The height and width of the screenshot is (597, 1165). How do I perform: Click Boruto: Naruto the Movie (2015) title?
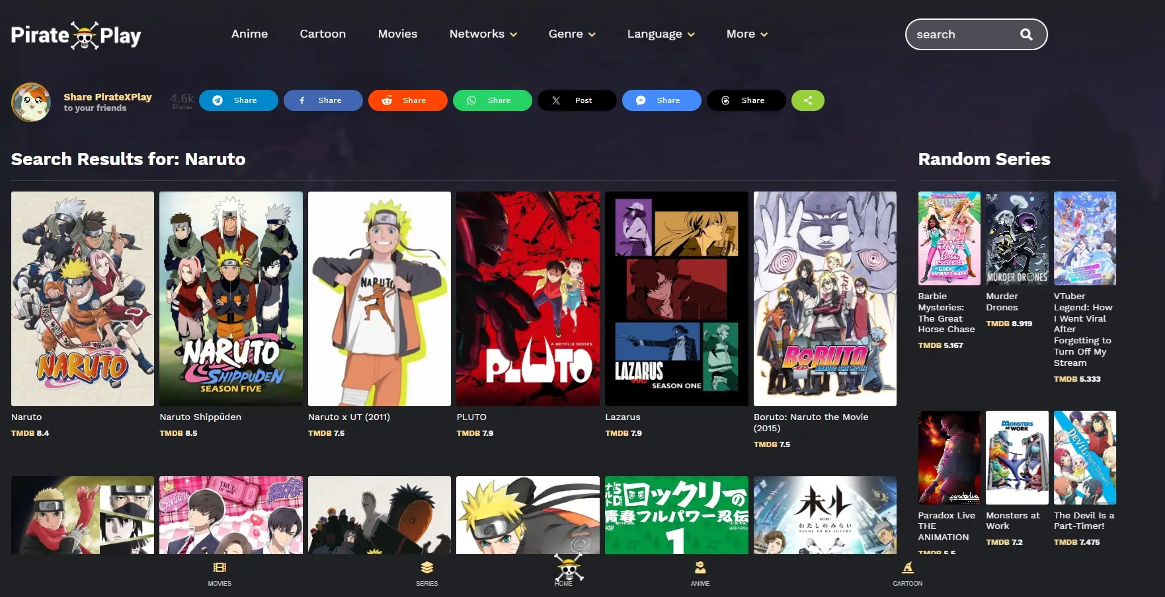tap(811, 423)
